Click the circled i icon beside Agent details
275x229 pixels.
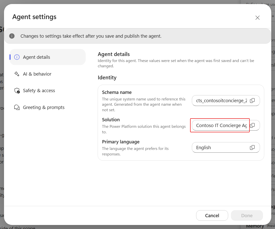click(17, 57)
